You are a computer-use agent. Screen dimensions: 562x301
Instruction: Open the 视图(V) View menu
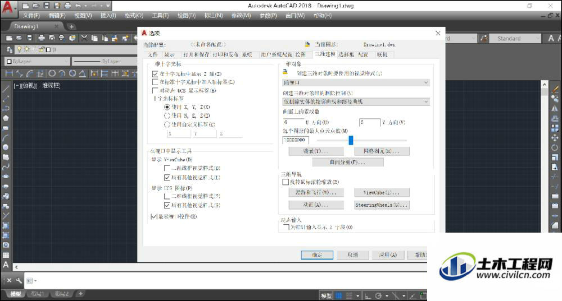click(83, 16)
